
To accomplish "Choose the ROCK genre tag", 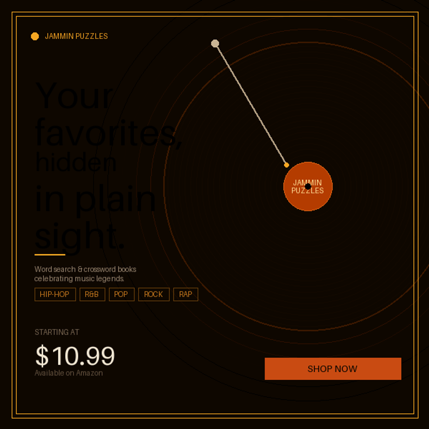I will tap(154, 294).
